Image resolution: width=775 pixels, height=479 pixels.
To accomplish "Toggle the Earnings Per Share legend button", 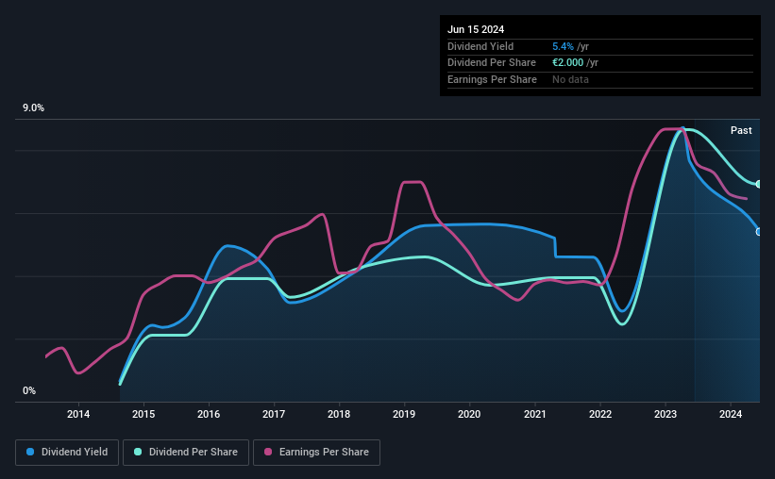I will tap(316, 453).
